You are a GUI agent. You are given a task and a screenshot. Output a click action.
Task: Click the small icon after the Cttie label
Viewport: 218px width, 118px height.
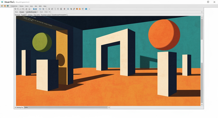click(49, 12)
